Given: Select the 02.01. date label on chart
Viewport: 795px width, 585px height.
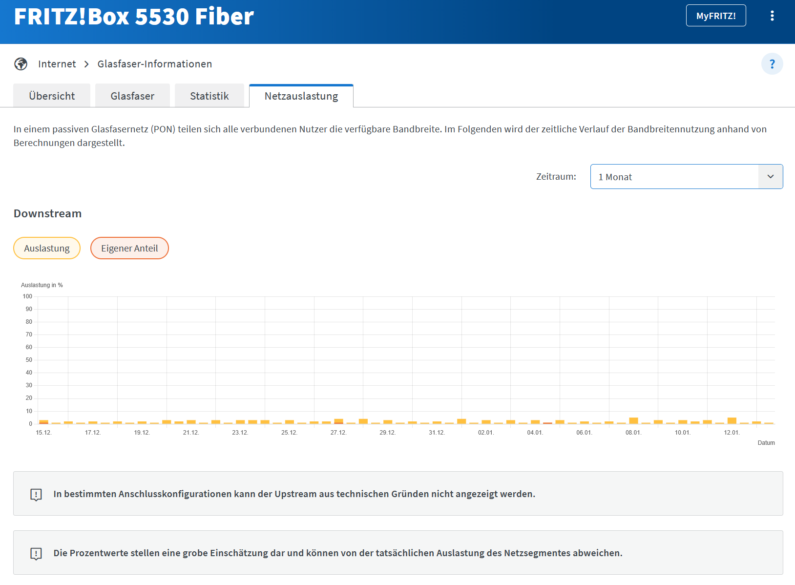Looking at the screenshot, I should point(486,433).
